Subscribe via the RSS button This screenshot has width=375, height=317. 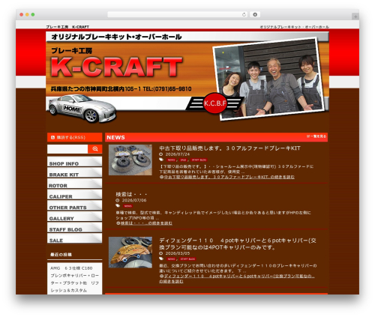74,137
